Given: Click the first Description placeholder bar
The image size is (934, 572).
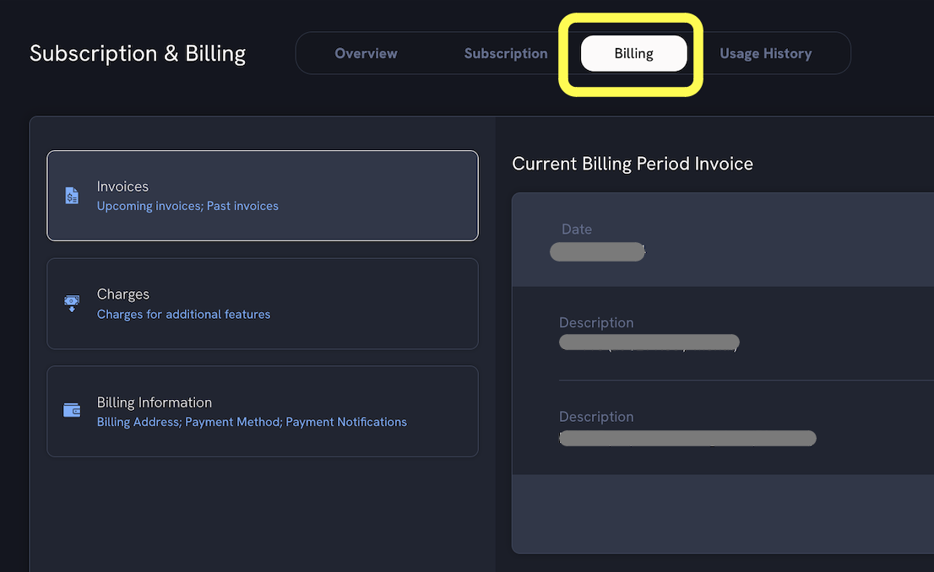Looking at the screenshot, I should [649, 343].
